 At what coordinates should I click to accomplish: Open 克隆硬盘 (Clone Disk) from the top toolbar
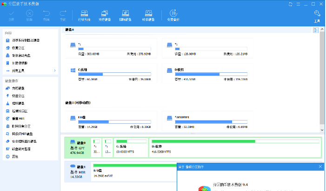[x=105, y=16]
